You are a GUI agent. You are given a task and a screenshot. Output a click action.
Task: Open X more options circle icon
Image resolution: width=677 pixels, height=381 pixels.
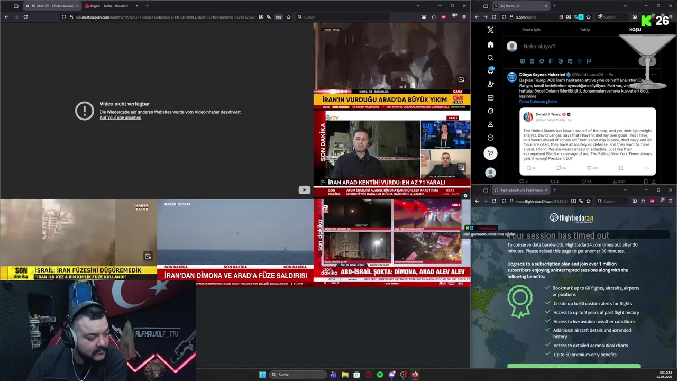pos(490,138)
